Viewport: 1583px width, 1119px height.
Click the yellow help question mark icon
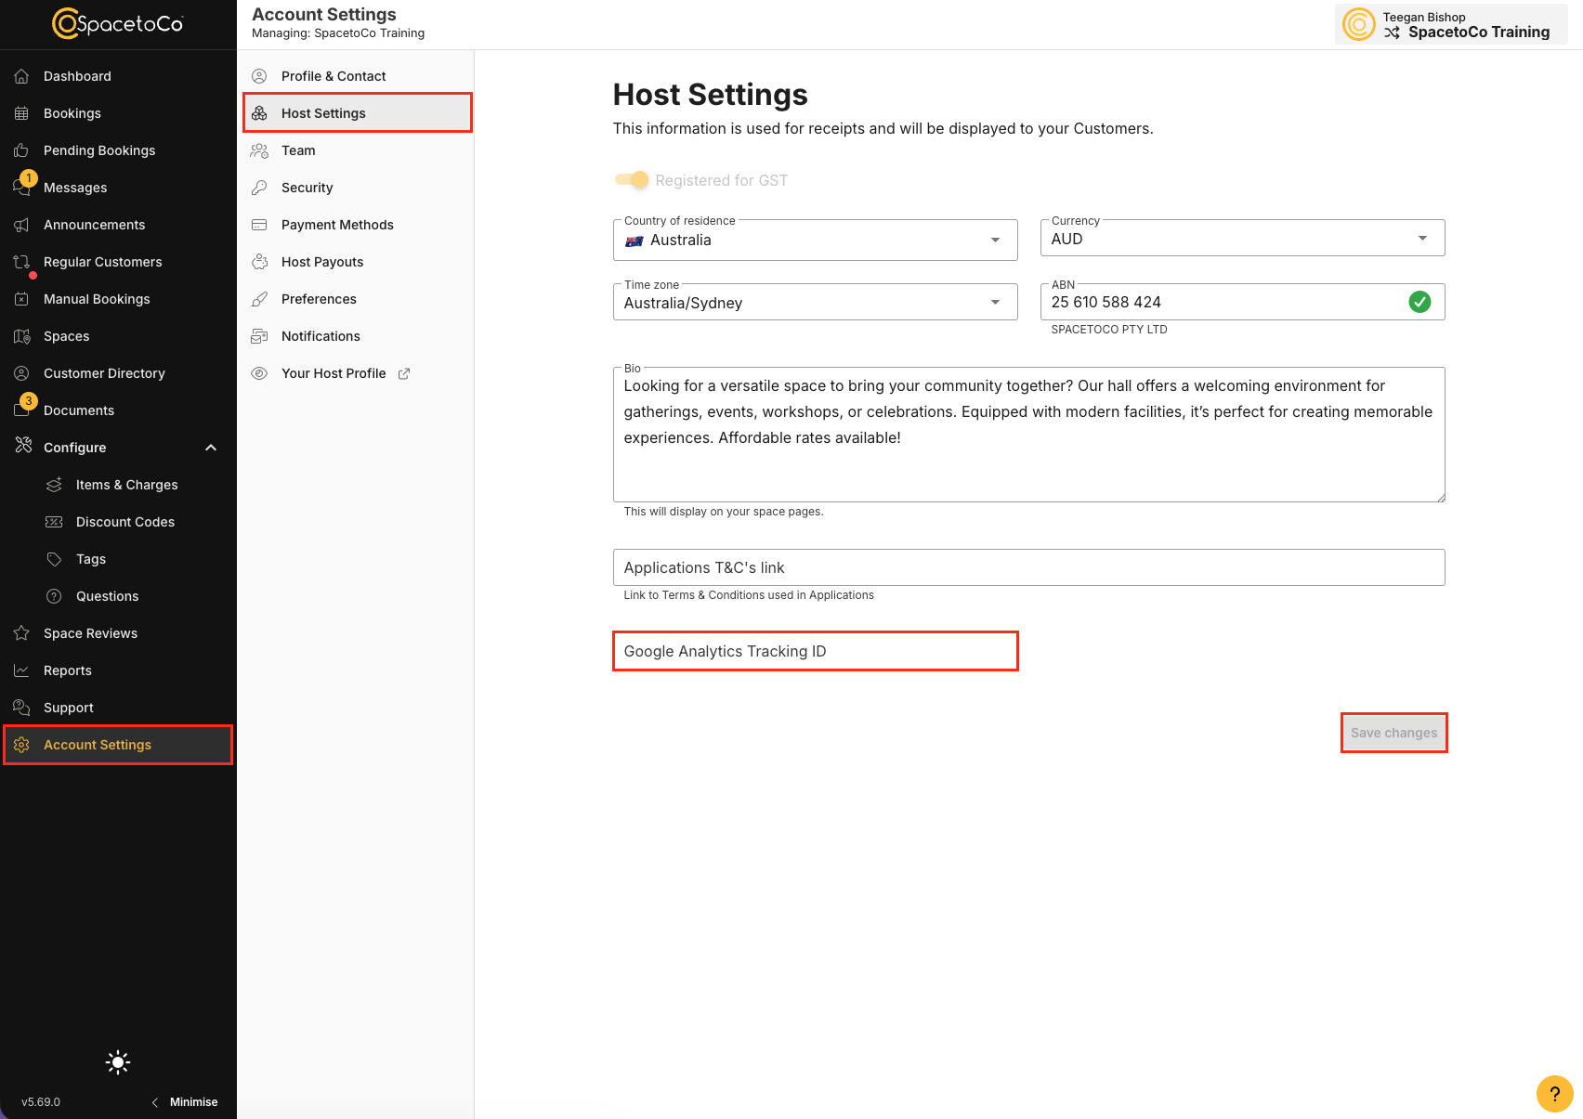[x=1554, y=1093]
